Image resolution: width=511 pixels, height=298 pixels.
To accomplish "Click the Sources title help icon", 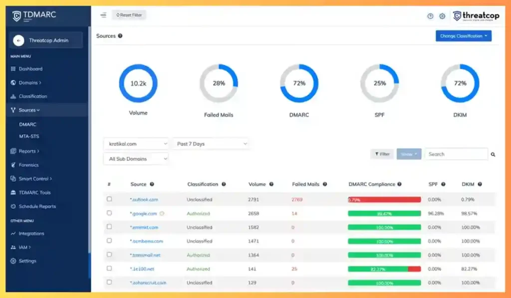I will click(120, 36).
